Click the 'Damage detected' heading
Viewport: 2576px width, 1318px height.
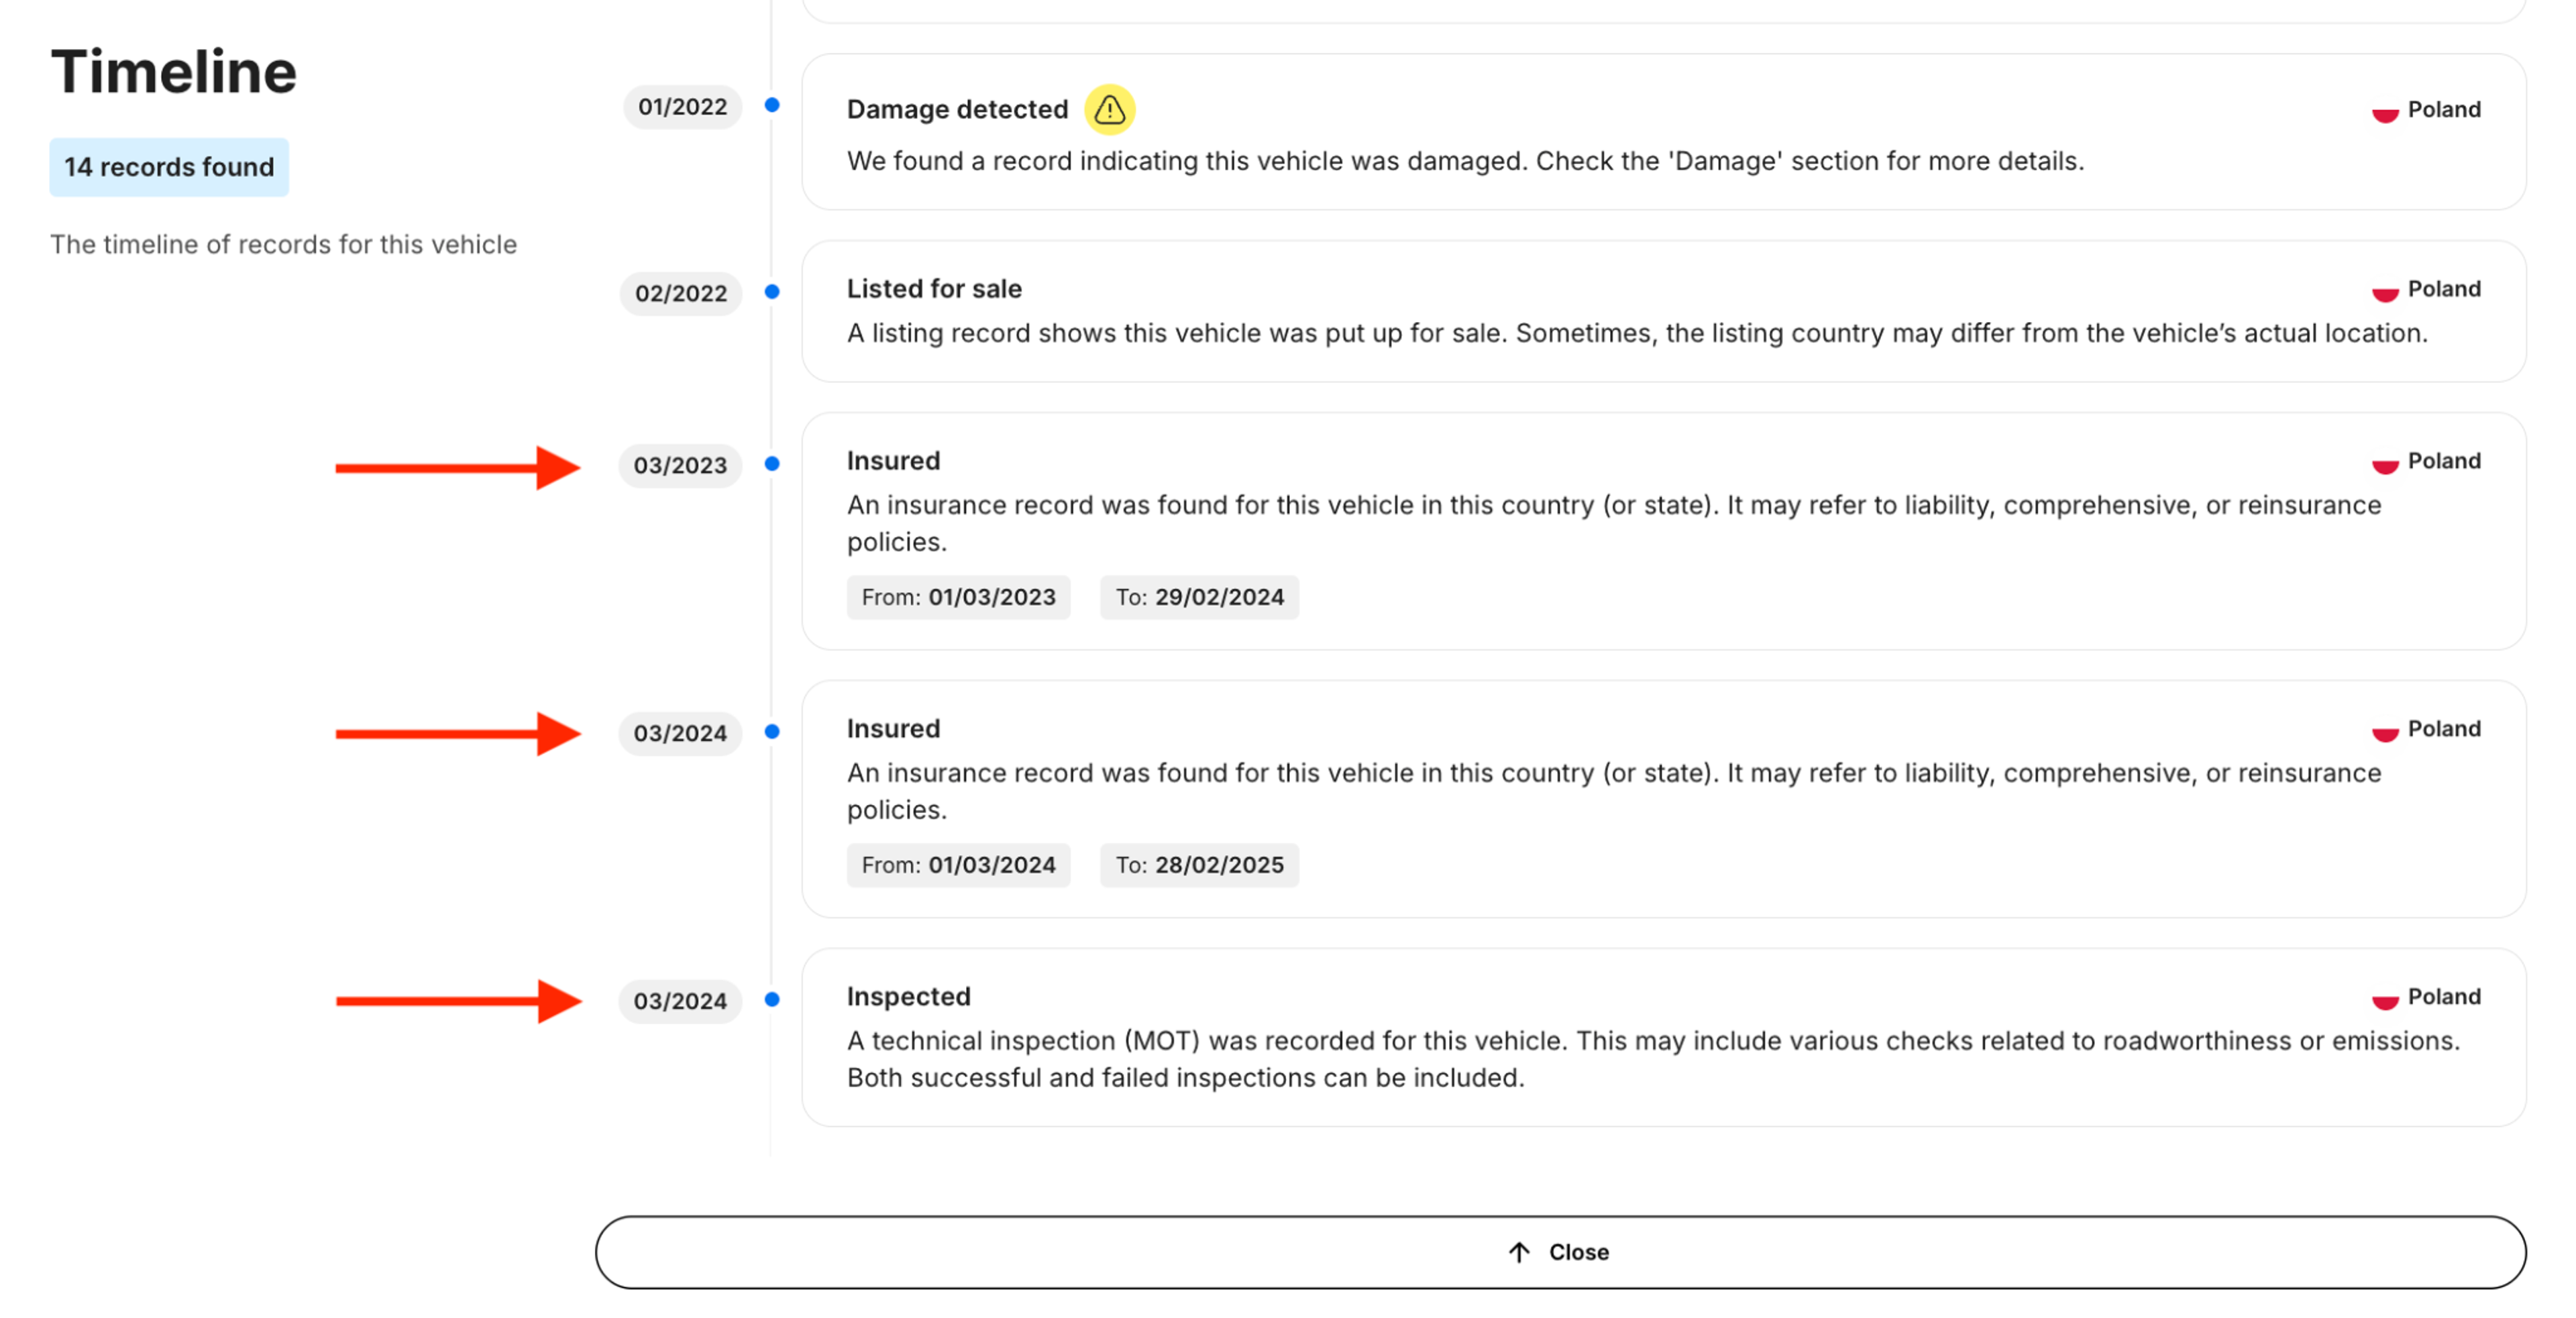click(x=957, y=109)
